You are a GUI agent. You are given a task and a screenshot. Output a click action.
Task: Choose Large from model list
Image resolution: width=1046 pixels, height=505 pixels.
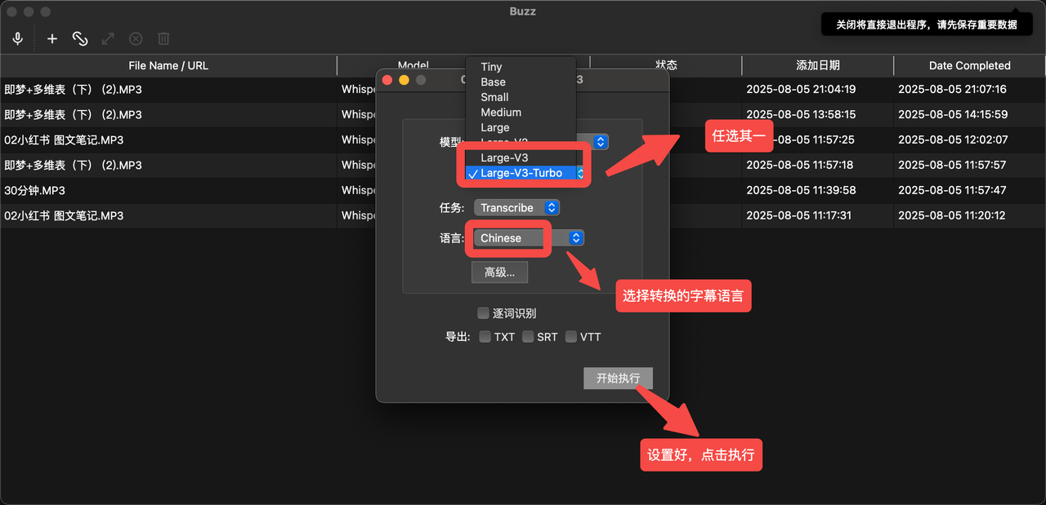click(521, 127)
